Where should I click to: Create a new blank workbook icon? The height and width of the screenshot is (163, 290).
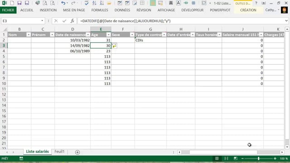[x=12, y=3]
